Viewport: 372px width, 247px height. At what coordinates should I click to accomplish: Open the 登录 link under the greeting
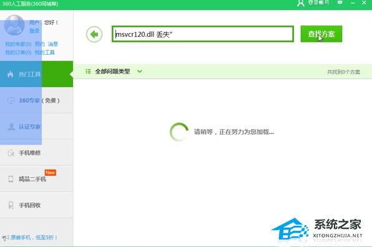(x=34, y=31)
